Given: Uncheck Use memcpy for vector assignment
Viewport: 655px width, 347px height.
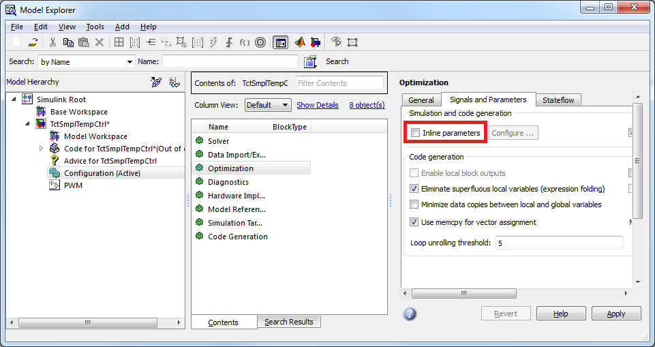Looking at the screenshot, I should (414, 222).
